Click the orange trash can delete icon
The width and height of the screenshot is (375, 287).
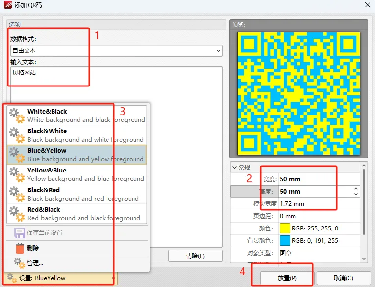20,248
